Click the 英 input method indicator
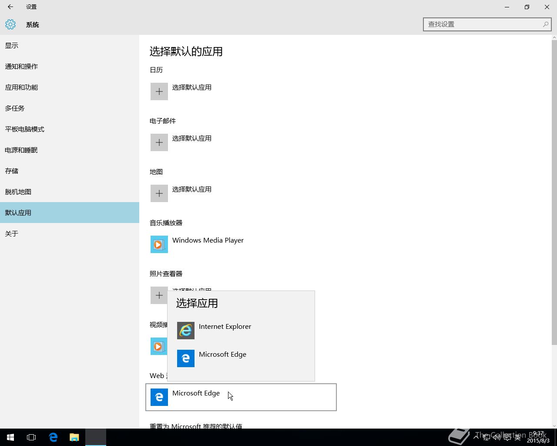557x446 pixels. (518, 437)
